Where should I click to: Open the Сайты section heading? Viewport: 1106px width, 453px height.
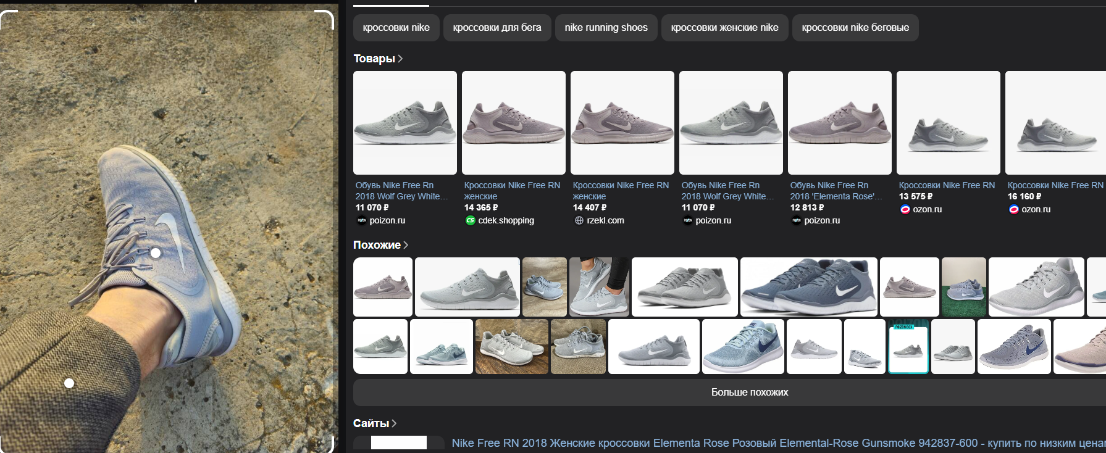(371, 423)
